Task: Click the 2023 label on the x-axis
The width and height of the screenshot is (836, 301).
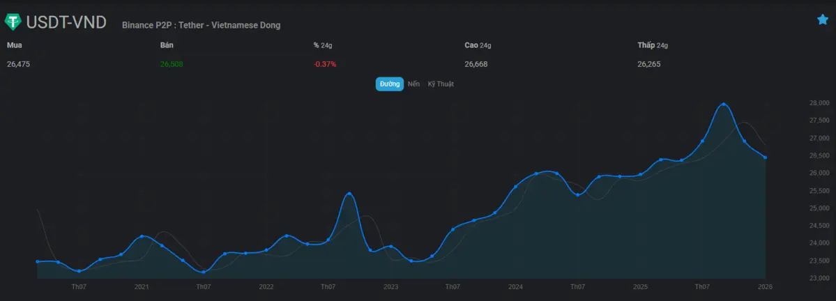Action: (x=390, y=287)
